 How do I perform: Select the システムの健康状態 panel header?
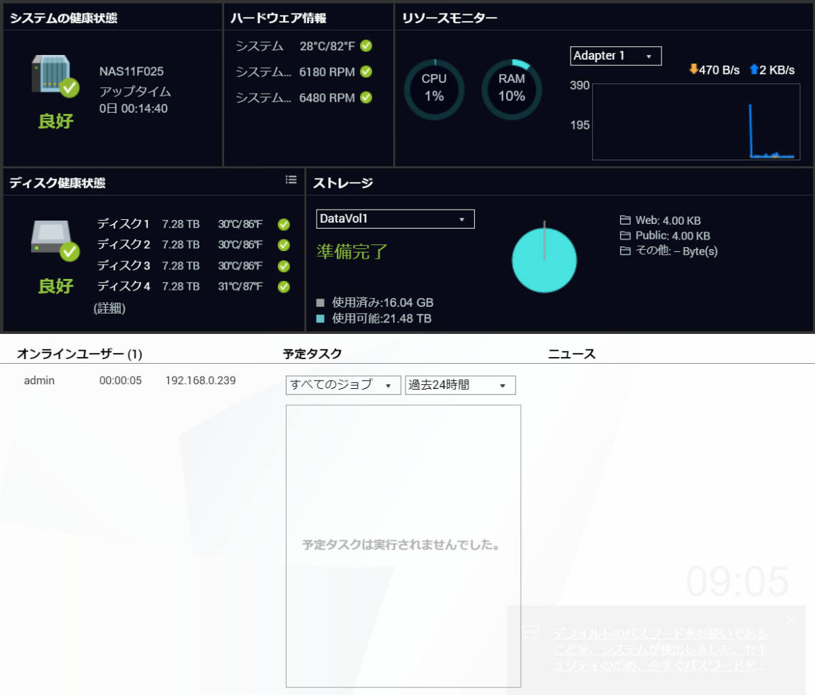coord(63,18)
